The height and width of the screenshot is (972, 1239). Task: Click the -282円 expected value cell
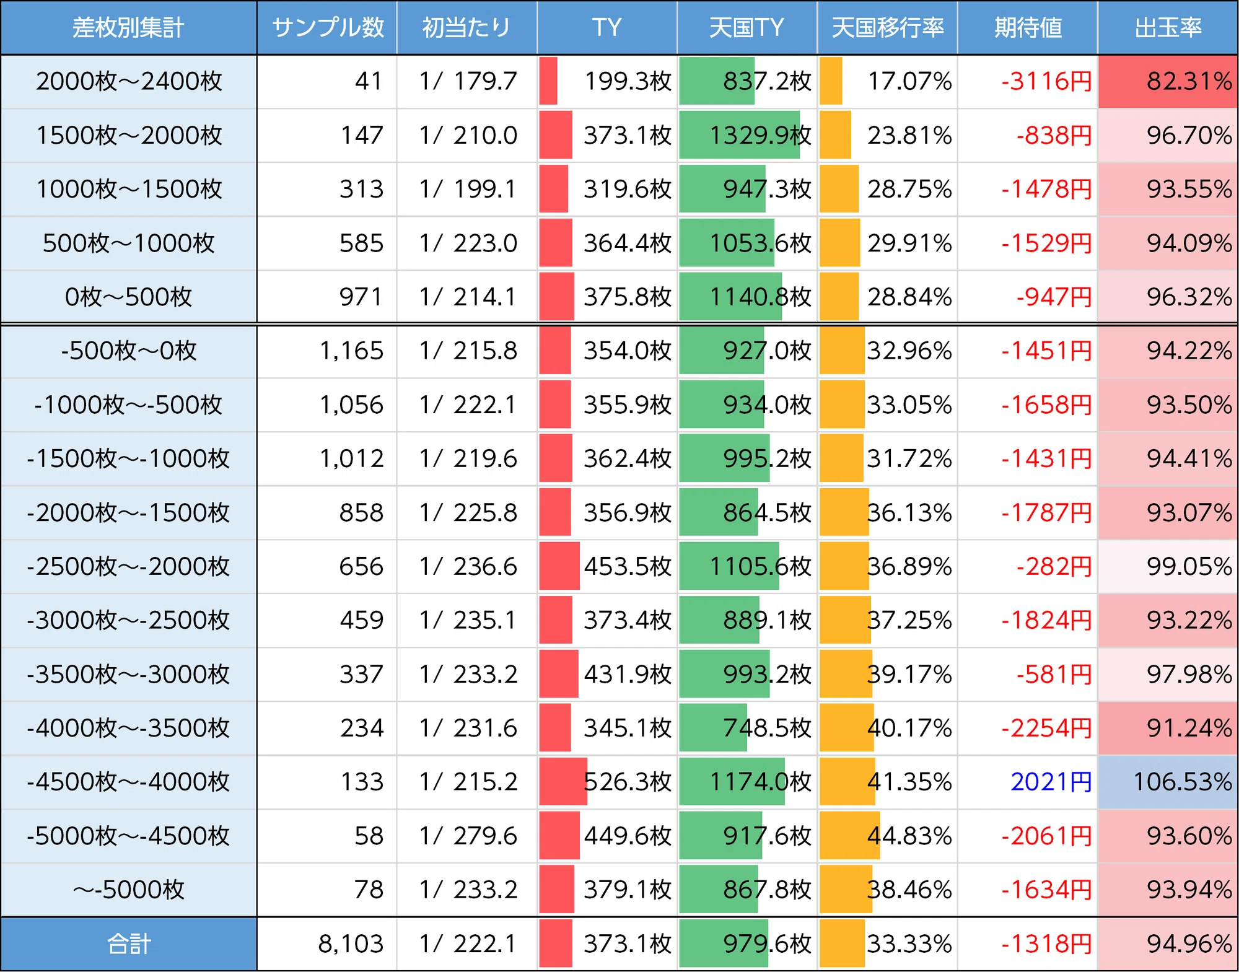pyautogui.click(x=1027, y=566)
